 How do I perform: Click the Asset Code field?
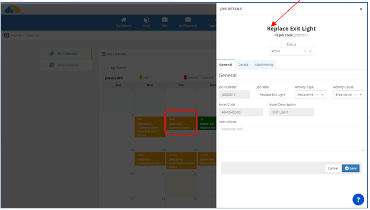click(x=240, y=112)
